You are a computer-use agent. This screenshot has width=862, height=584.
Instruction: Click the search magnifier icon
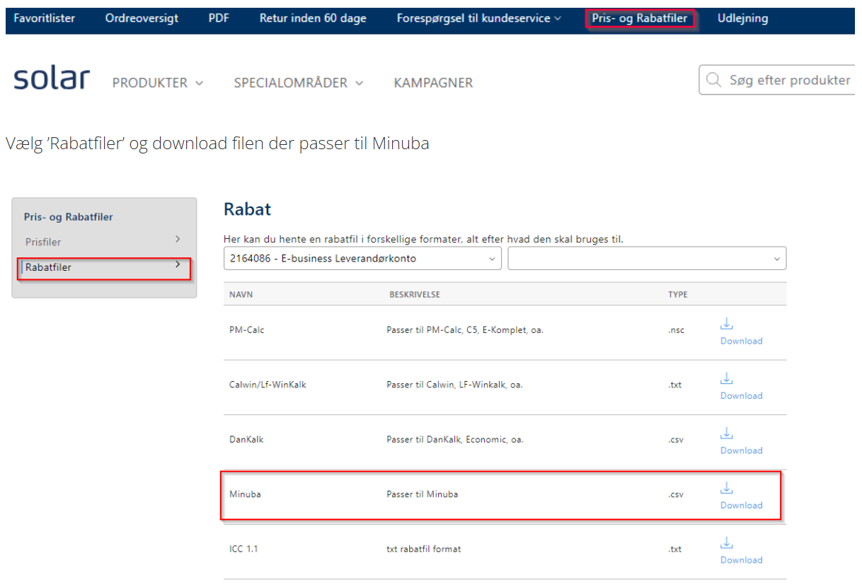click(714, 81)
